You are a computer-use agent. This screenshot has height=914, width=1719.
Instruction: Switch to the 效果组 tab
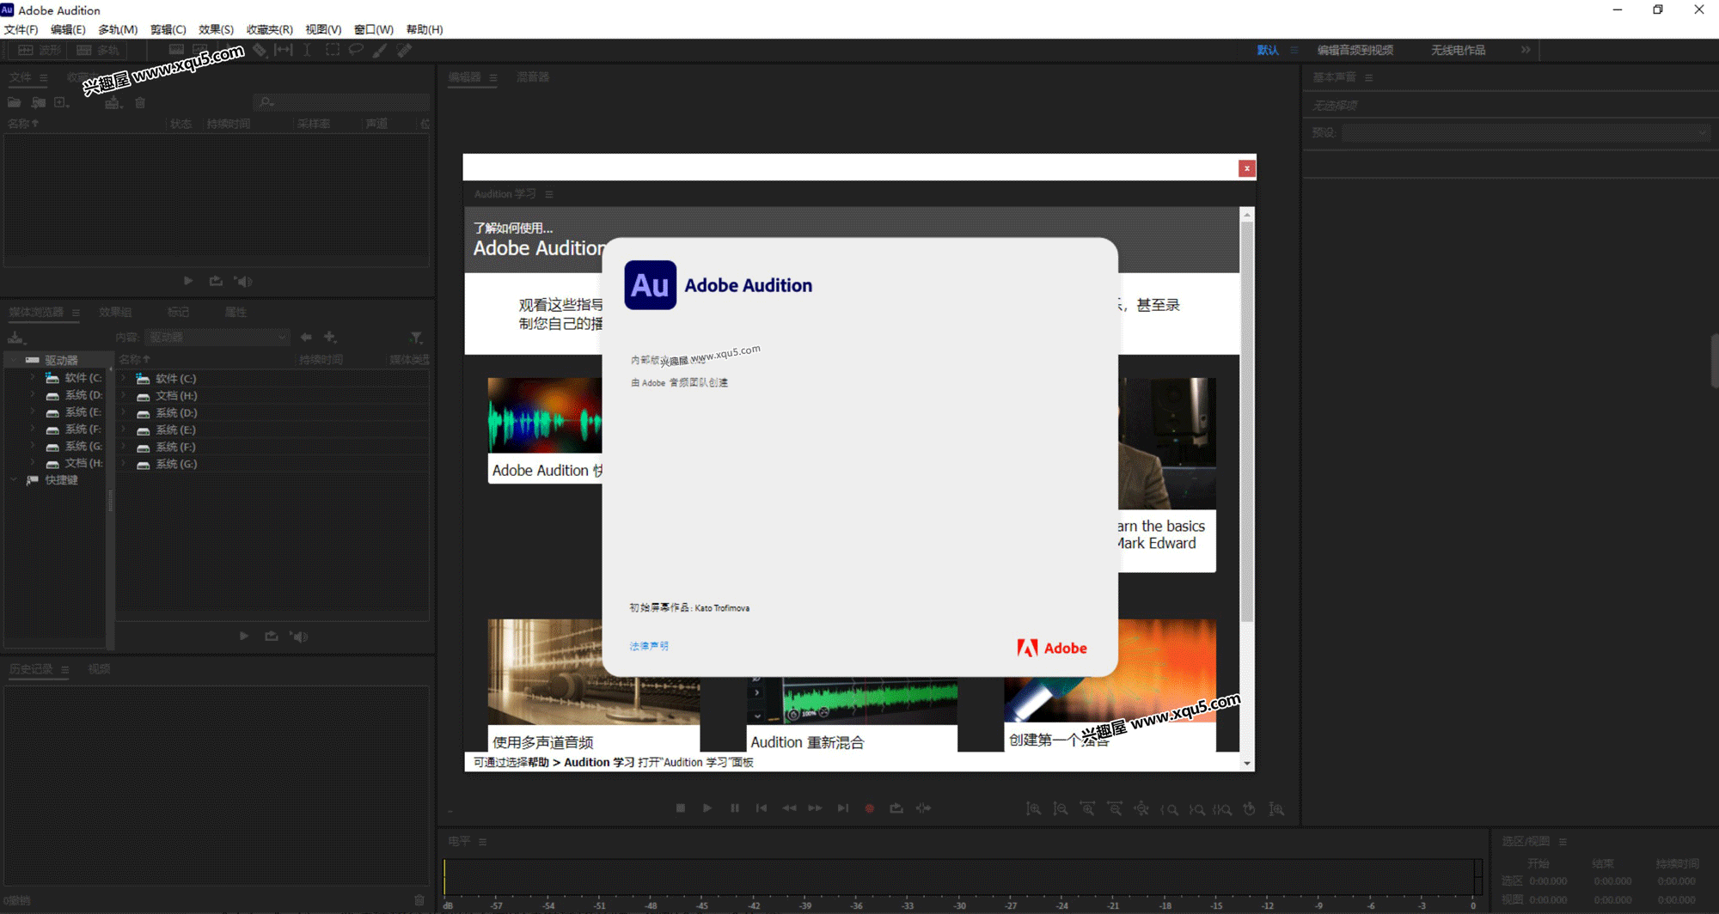(x=115, y=312)
